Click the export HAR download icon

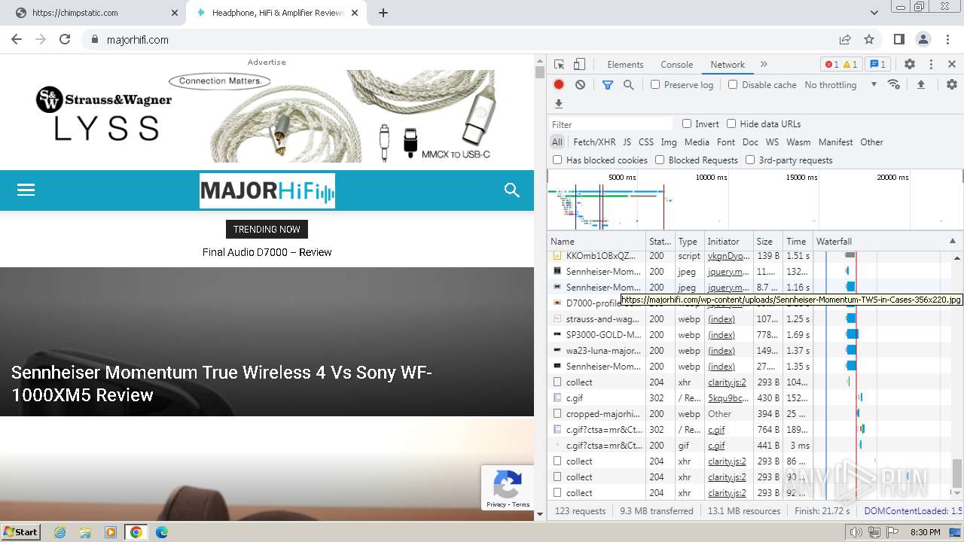coord(559,104)
